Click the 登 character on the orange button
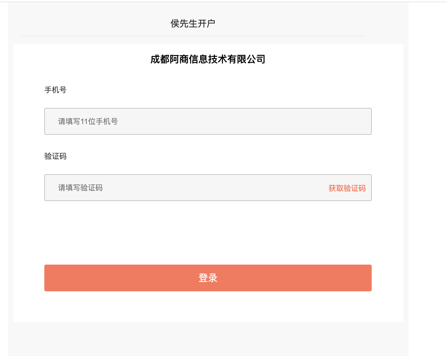This screenshot has height=356, width=447. coord(203,278)
